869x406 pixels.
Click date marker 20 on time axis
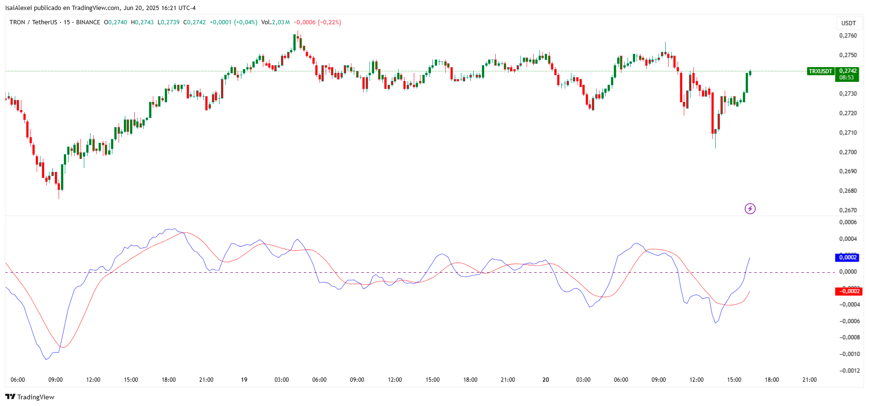[x=546, y=380]
